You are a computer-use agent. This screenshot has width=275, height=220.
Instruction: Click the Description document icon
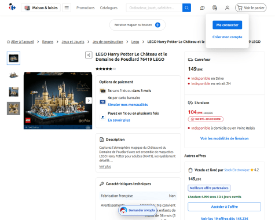click(x=101, y=140)
